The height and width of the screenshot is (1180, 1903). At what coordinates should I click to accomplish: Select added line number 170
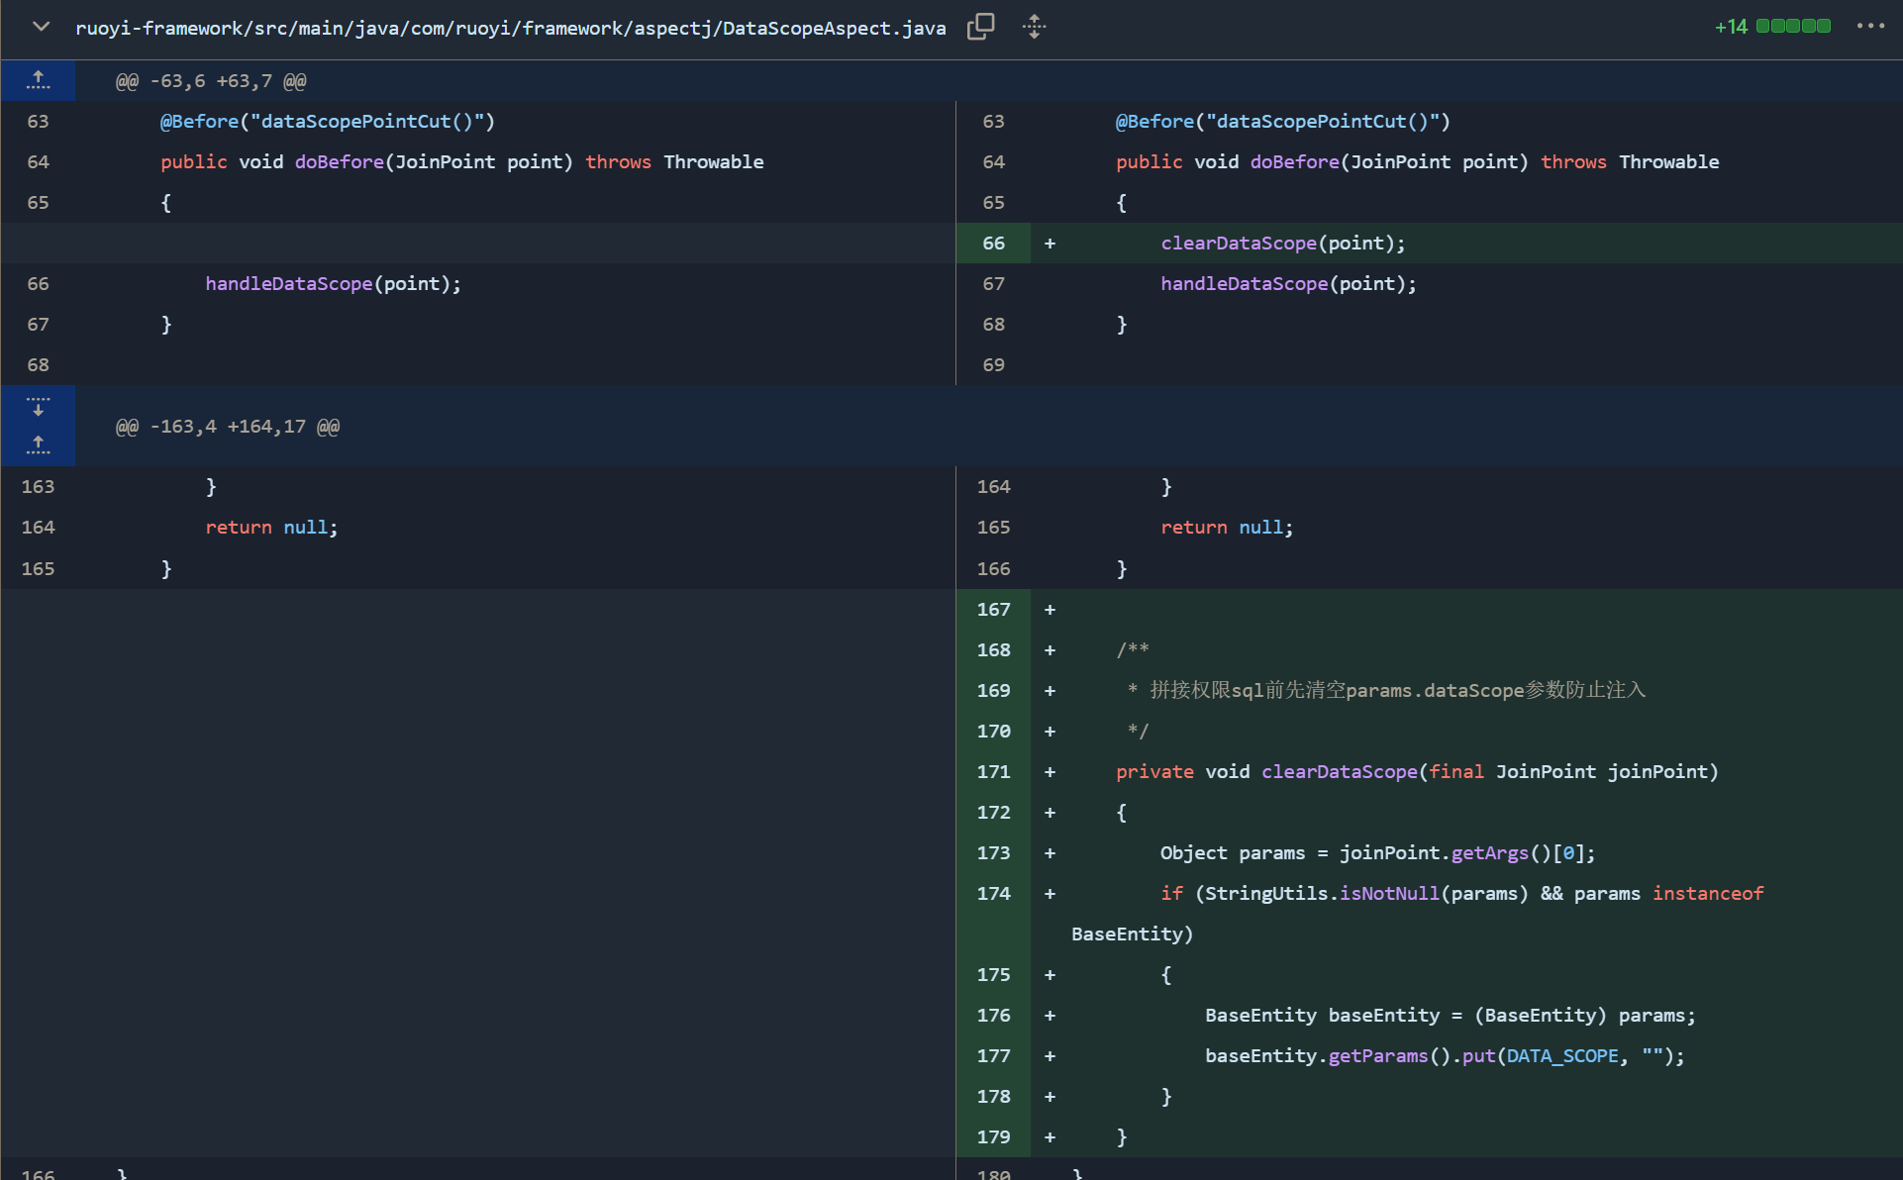(993, 731)
